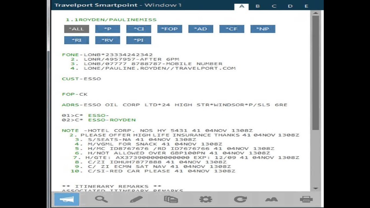The width and height of the screenshot is (370, 208).
Task: Click note H/GTE: AX373900000000000
Action: tap(186, 158)
